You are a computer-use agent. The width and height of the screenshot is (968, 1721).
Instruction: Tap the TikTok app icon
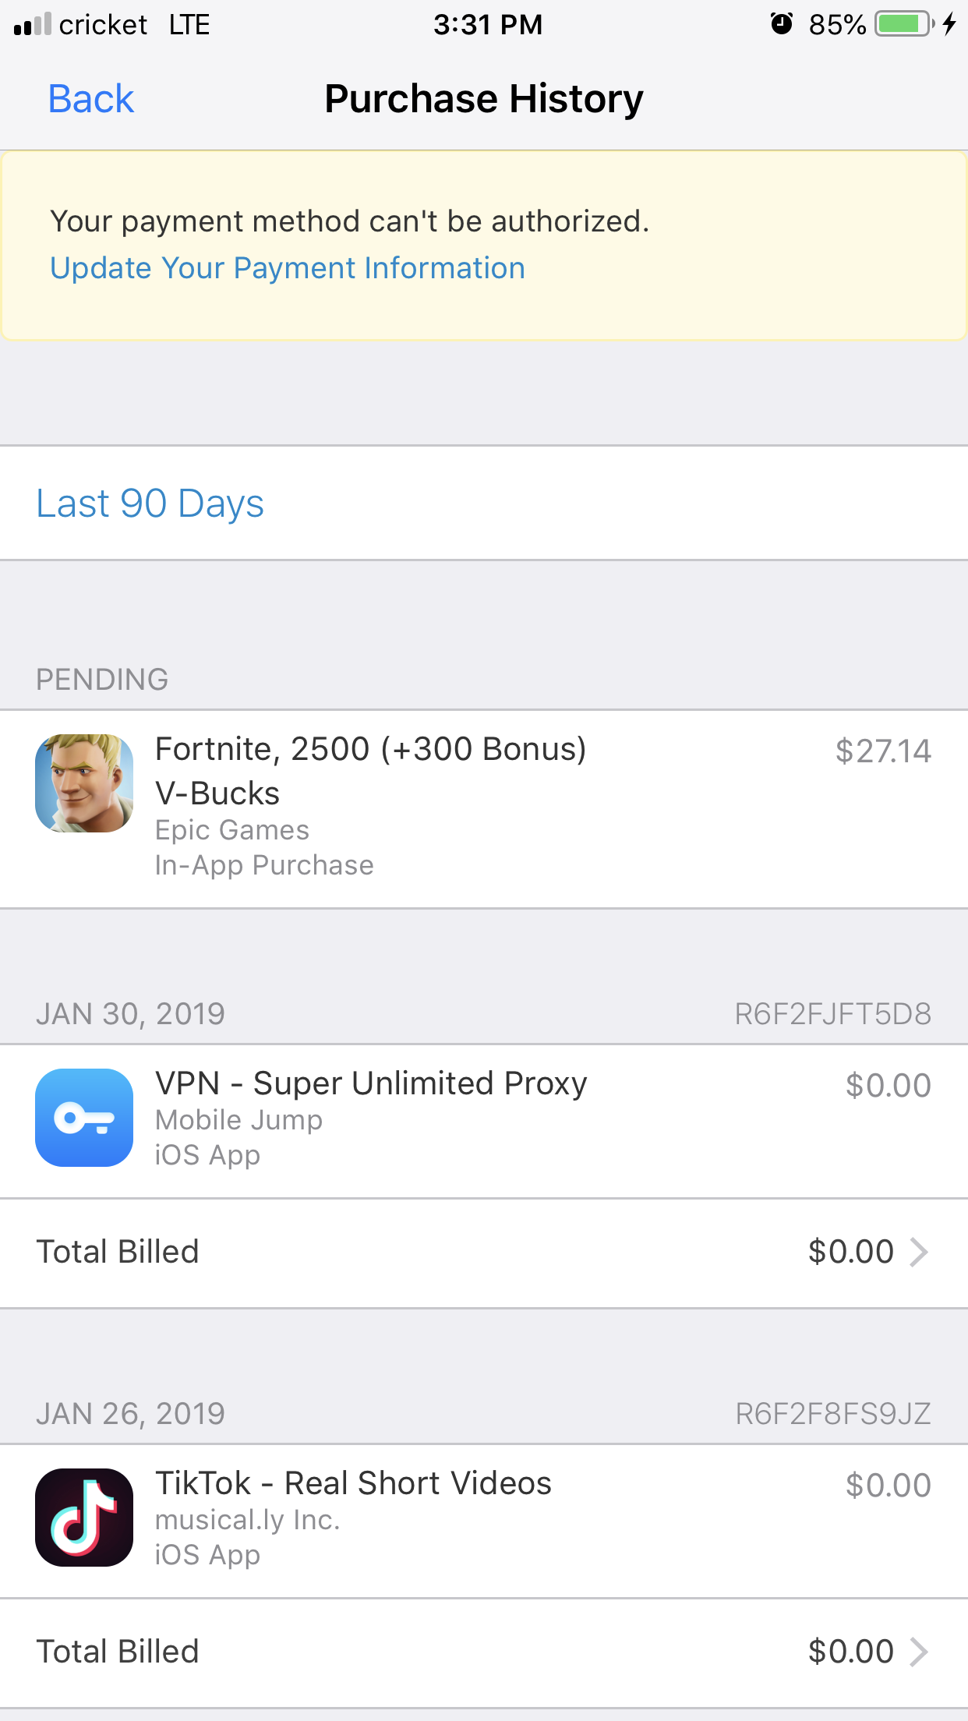[x=84, y=1518]
